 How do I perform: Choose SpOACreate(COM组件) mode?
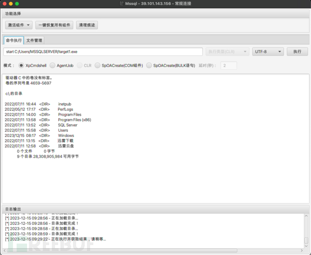click(97, 65)
